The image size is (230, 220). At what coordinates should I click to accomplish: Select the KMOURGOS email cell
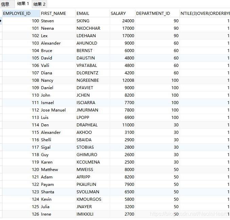[92, 199]
